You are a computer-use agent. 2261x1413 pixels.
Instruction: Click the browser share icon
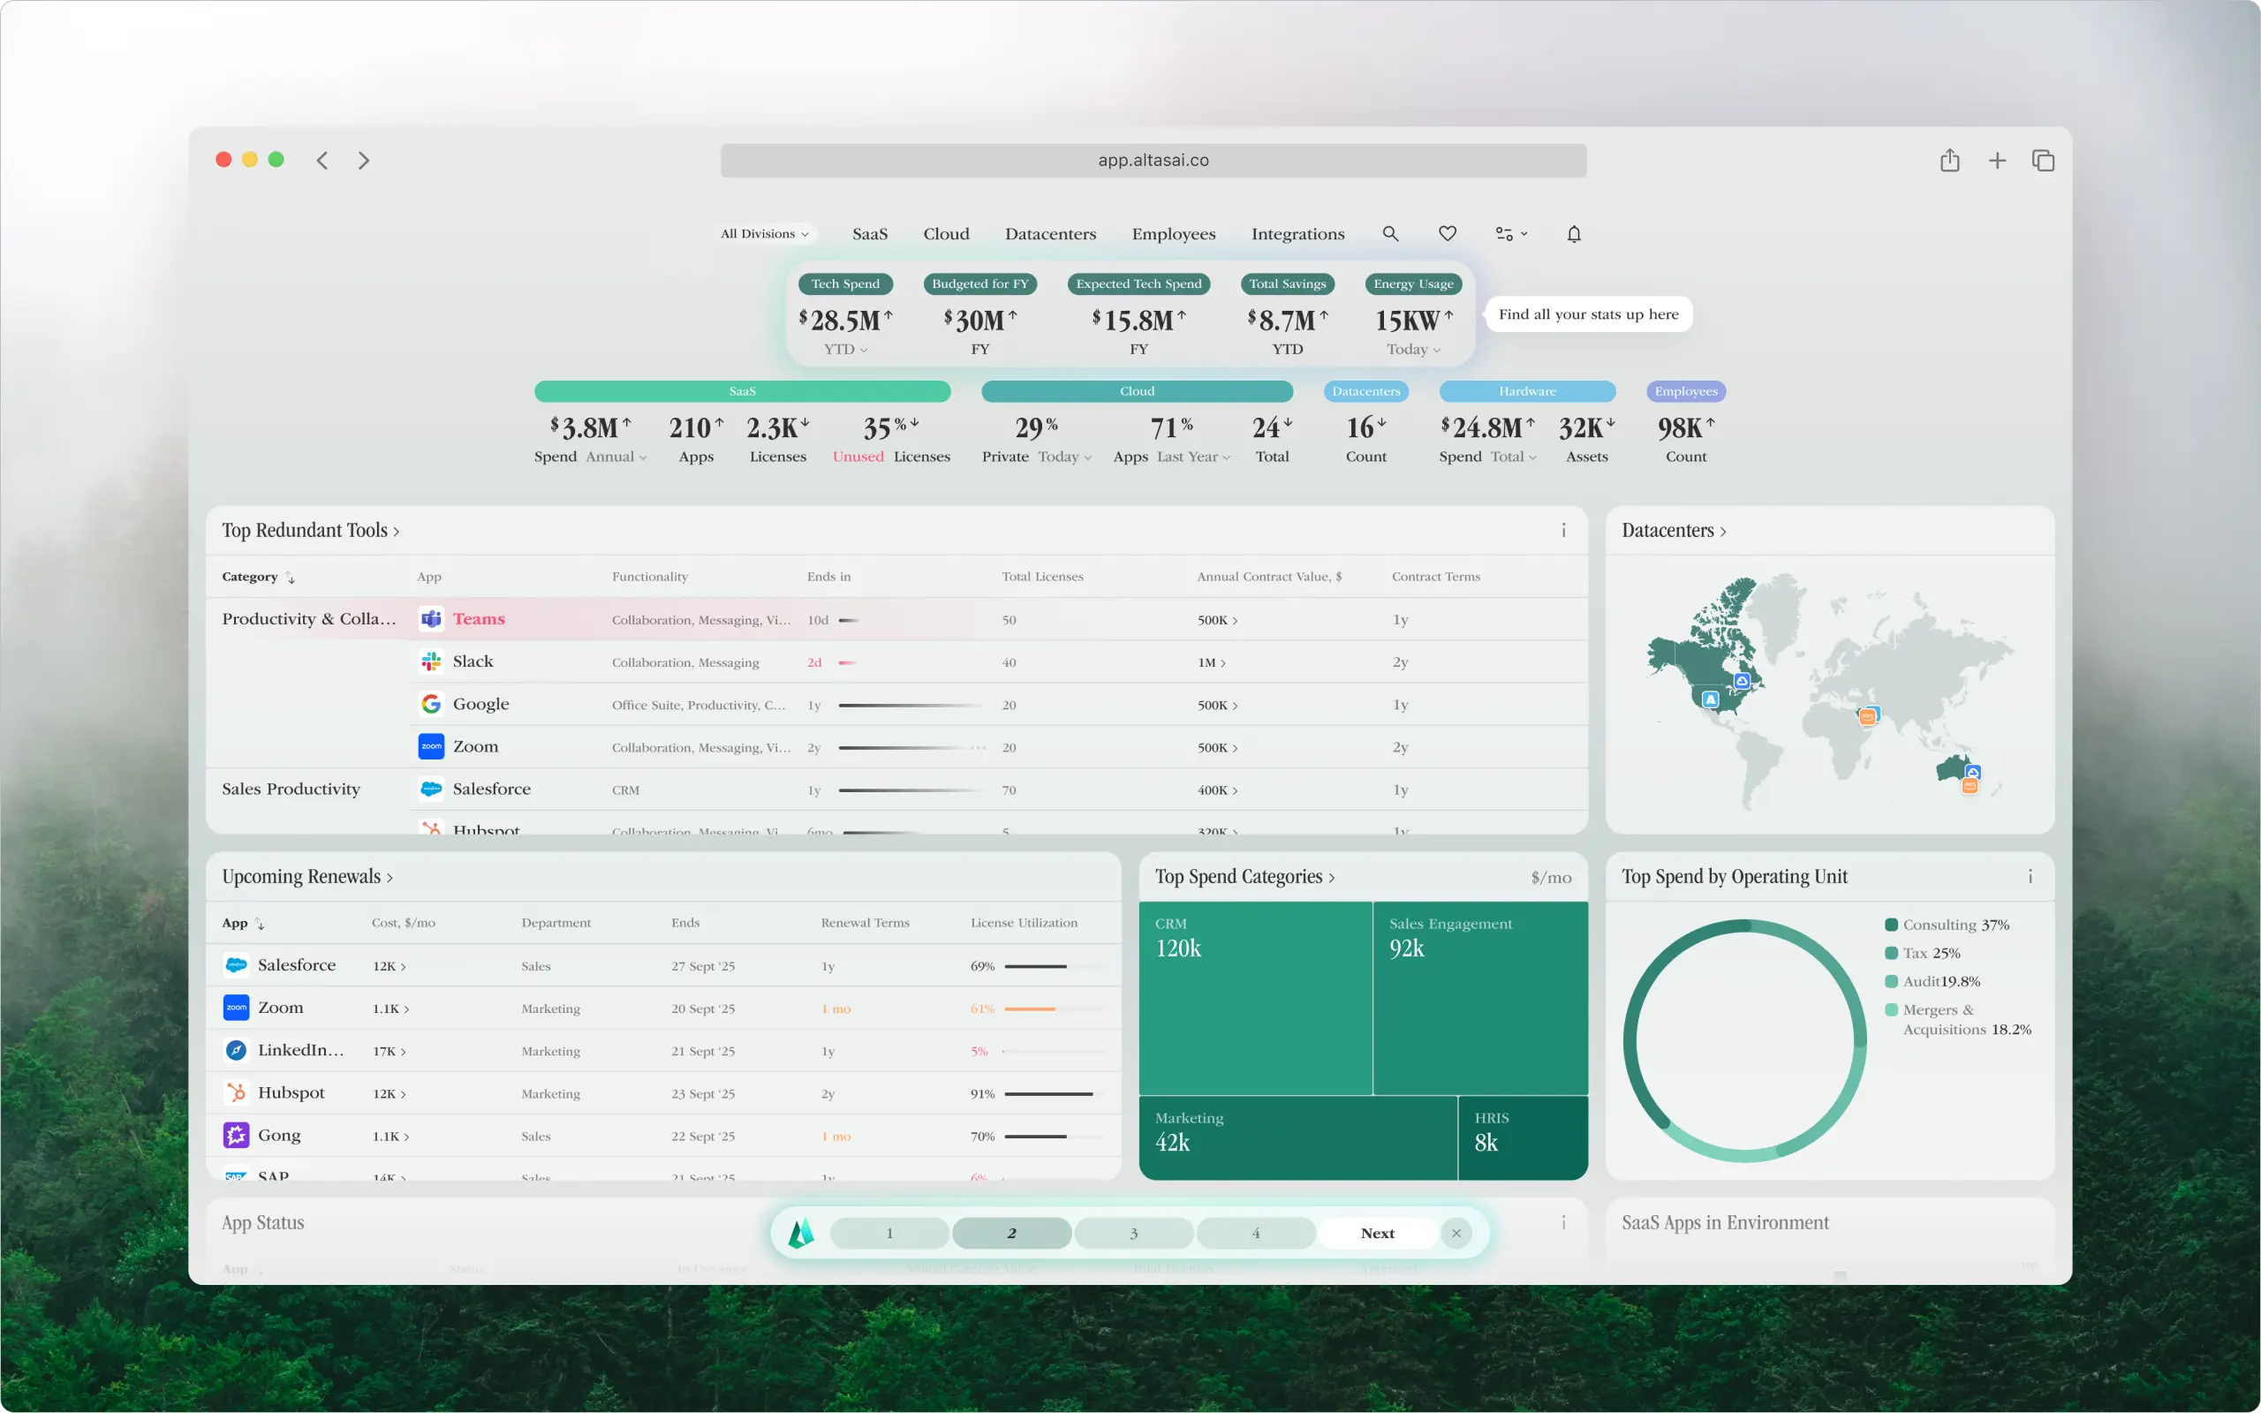coord(1949,161)
